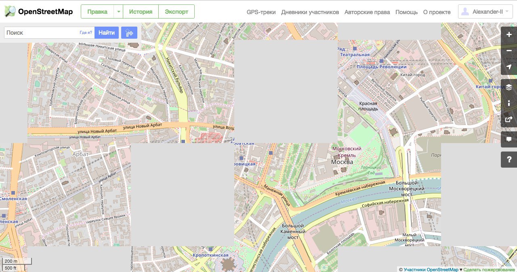Open the О проекте page
Viewport: 517px width, 272px height.
pyautogui.click(x=437, y=12)
